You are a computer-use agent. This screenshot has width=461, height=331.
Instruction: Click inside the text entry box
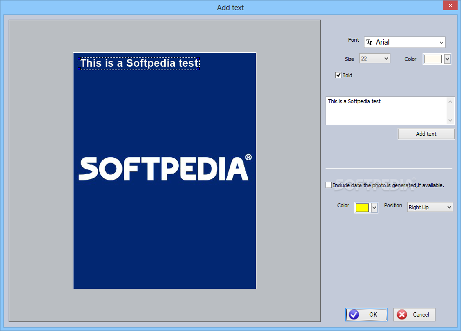click(x=386, y=111)
